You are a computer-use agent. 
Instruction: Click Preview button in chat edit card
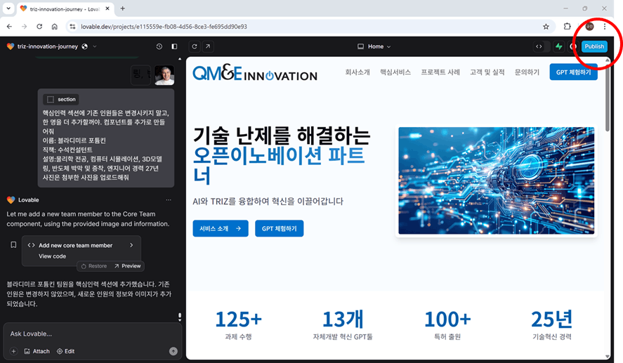tap(128, 266)
